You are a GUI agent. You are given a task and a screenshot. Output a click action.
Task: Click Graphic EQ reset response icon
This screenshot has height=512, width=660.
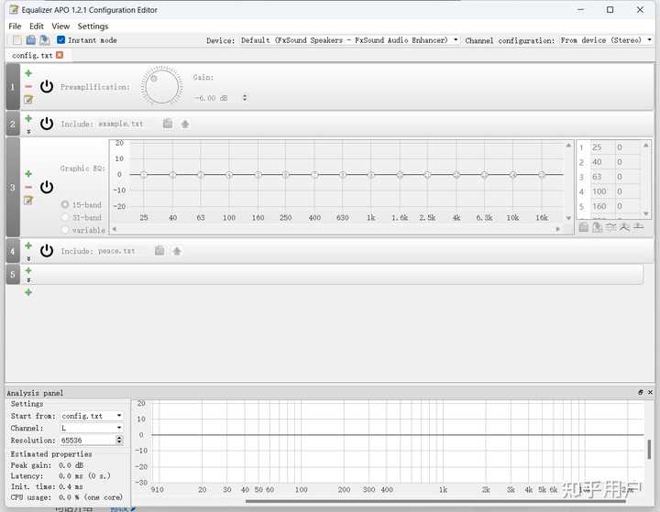point(639,227)
